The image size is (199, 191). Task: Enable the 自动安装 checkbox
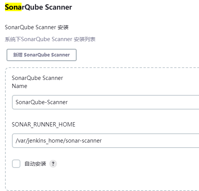[16, 164]
